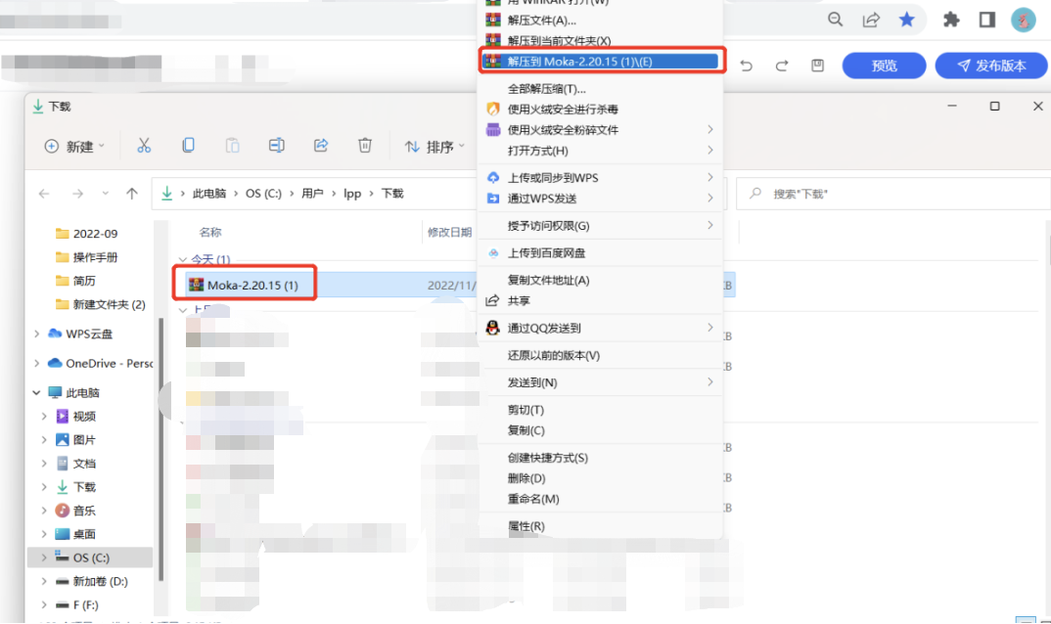Click the blue bookmark star icon

coord(907,20)
